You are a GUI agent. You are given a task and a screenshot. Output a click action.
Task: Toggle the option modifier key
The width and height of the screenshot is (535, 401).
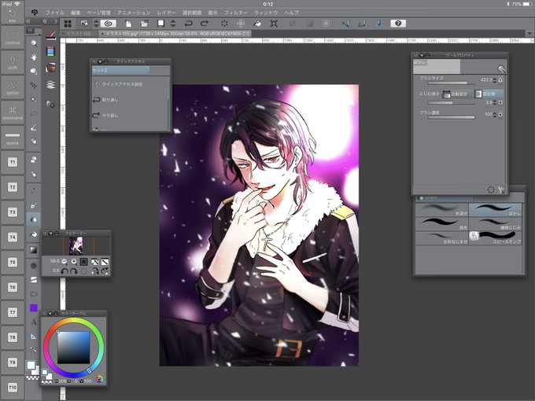13,87
